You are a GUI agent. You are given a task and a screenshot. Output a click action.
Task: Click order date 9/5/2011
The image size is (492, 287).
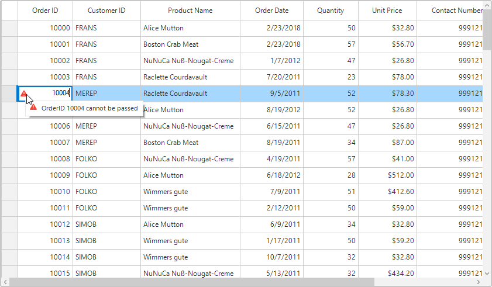point(285,94)
